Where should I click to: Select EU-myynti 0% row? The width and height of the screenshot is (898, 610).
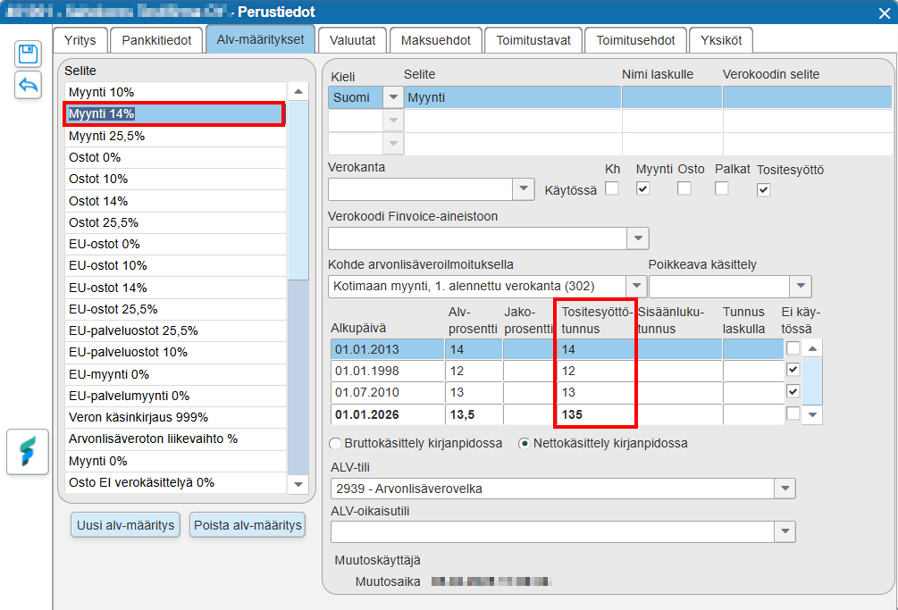point(175,374)
